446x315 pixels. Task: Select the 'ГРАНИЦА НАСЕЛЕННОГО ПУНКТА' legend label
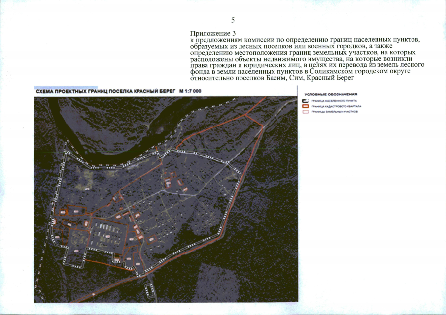(x=334, y=101)
